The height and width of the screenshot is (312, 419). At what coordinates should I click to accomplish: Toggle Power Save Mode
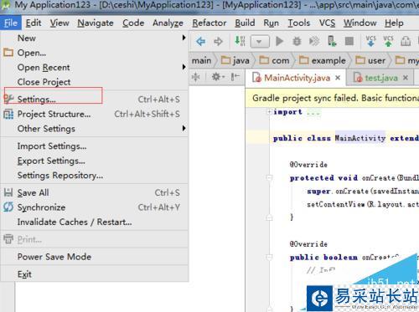pos(95,257)
